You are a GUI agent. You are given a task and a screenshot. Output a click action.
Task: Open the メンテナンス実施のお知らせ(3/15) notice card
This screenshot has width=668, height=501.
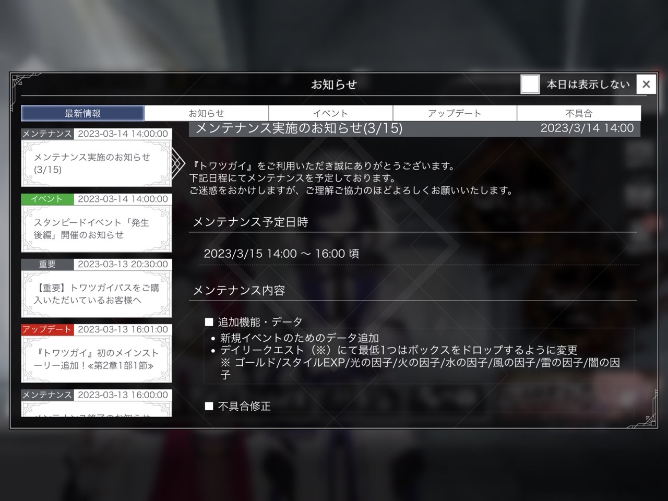(x=97, y=163)
